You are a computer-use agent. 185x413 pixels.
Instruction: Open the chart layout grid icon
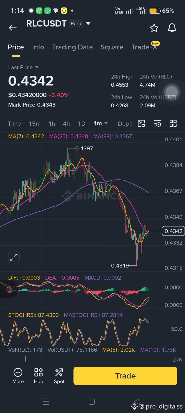coord(173,124)
